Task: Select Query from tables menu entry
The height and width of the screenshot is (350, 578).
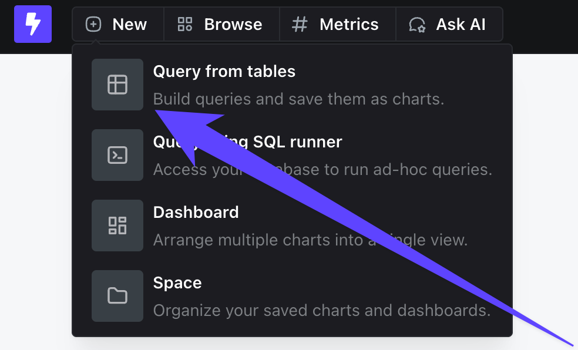Action: coord(292,85)
